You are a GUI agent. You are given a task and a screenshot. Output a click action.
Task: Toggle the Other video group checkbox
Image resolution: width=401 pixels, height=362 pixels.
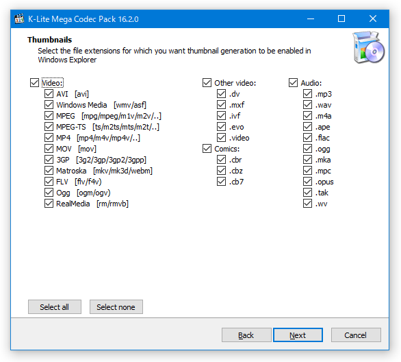tap(207, 83)
